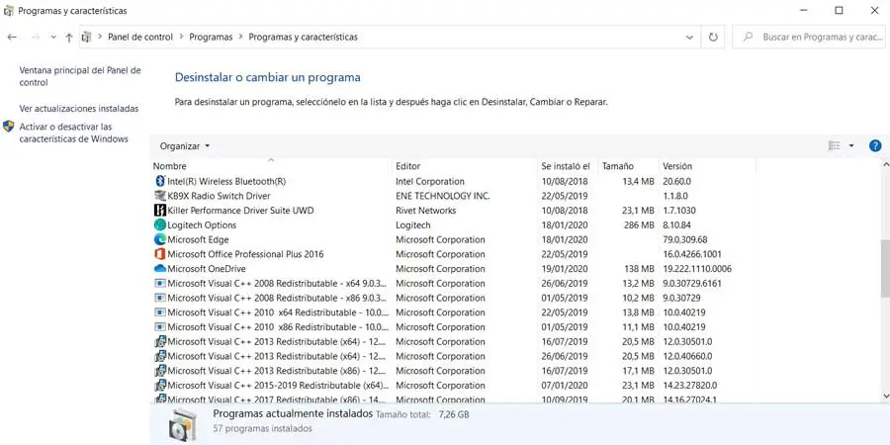
Task: Click the Logitech Options program icon
Action: pyautogui.click(x=160, y=224)
